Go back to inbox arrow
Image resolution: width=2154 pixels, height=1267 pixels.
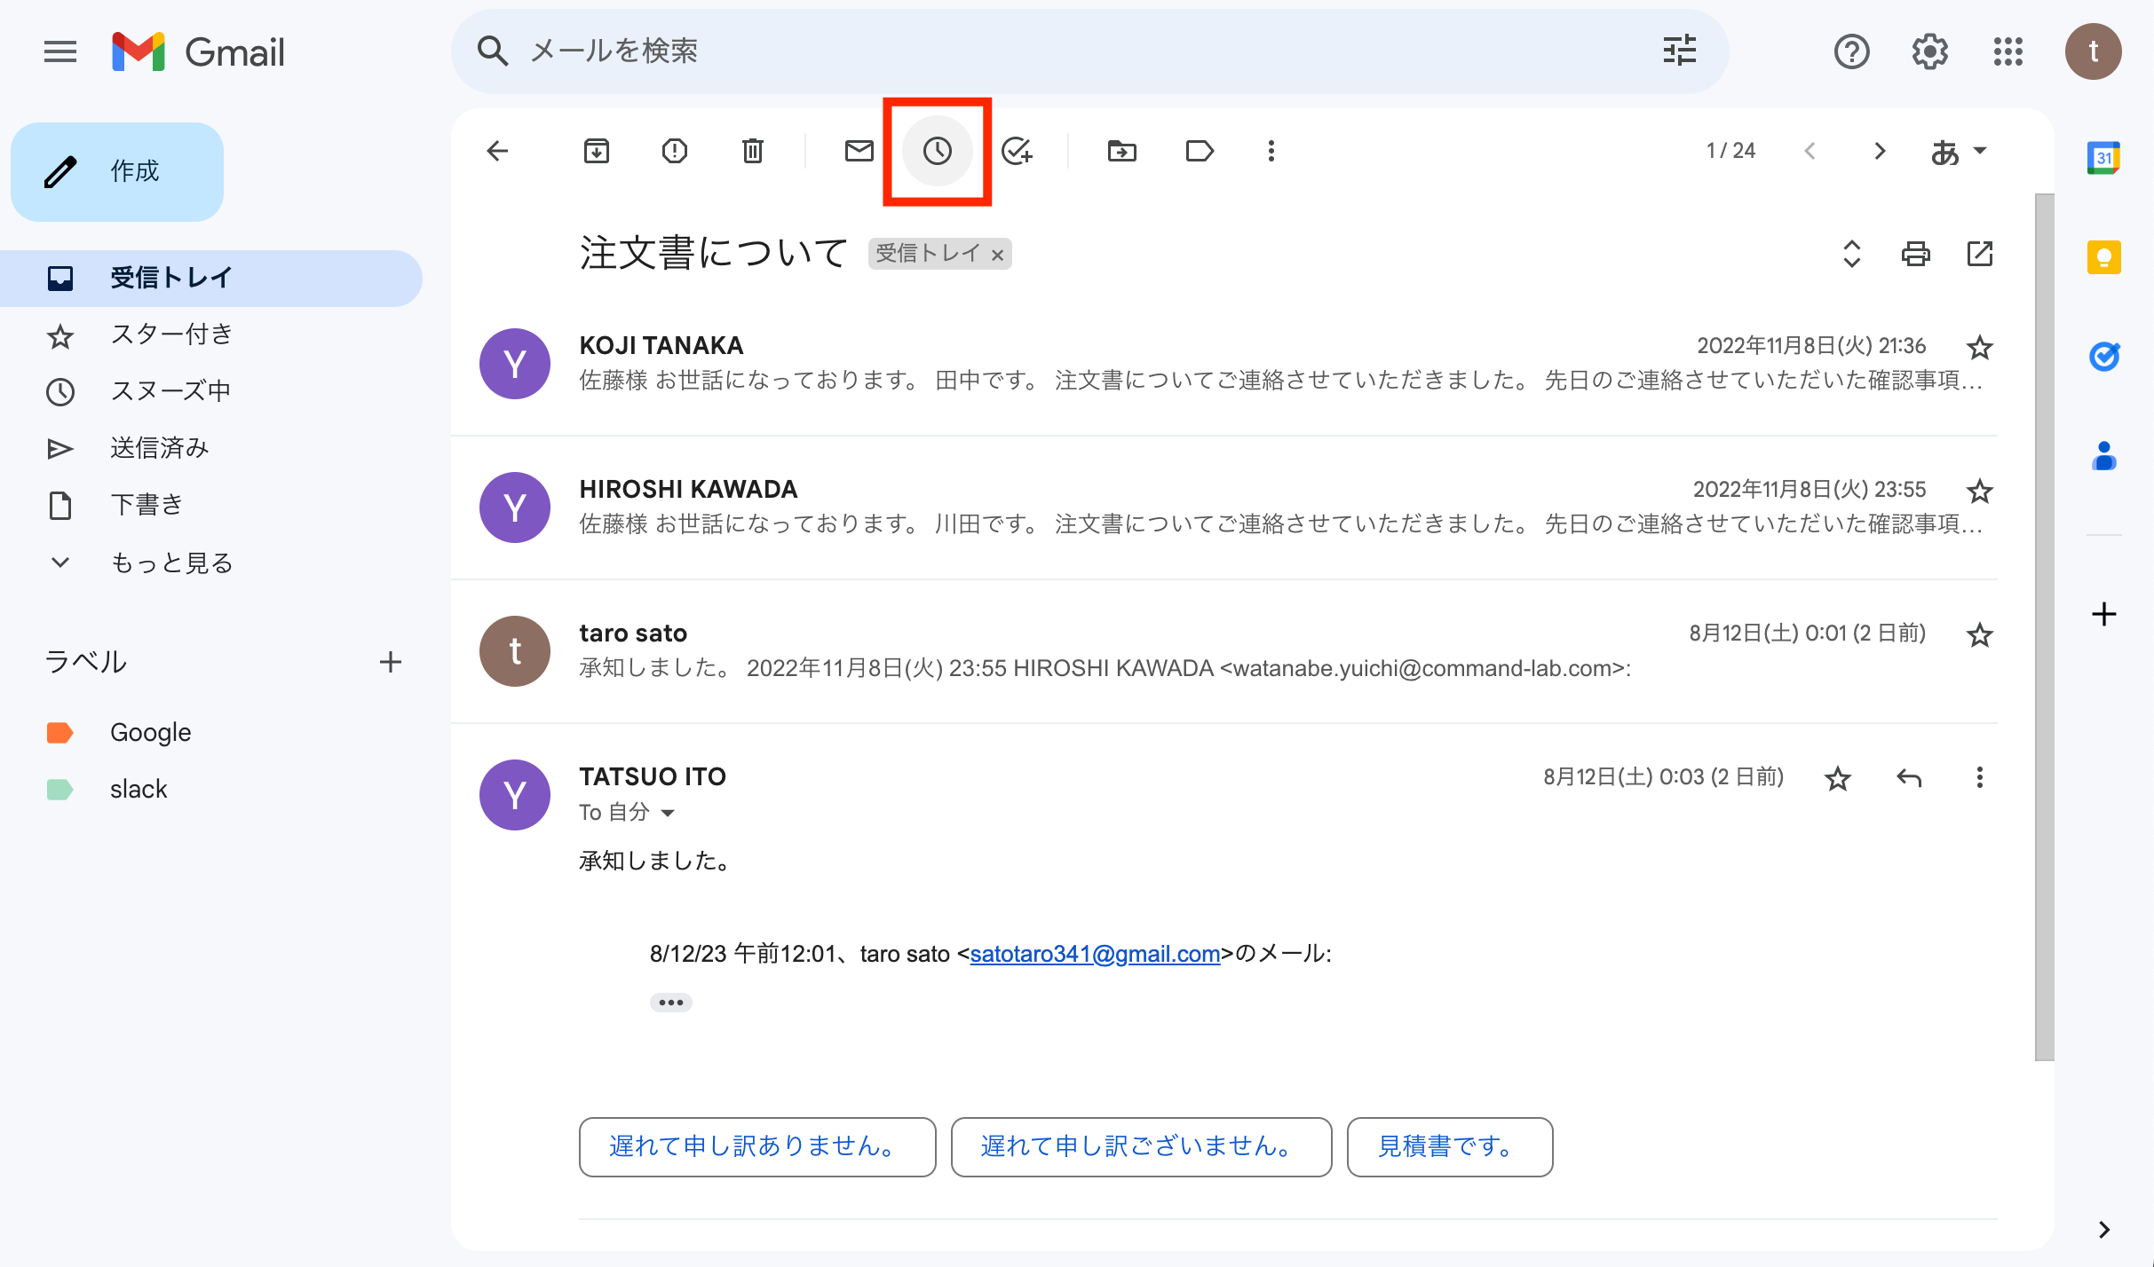tap(498, 151)
